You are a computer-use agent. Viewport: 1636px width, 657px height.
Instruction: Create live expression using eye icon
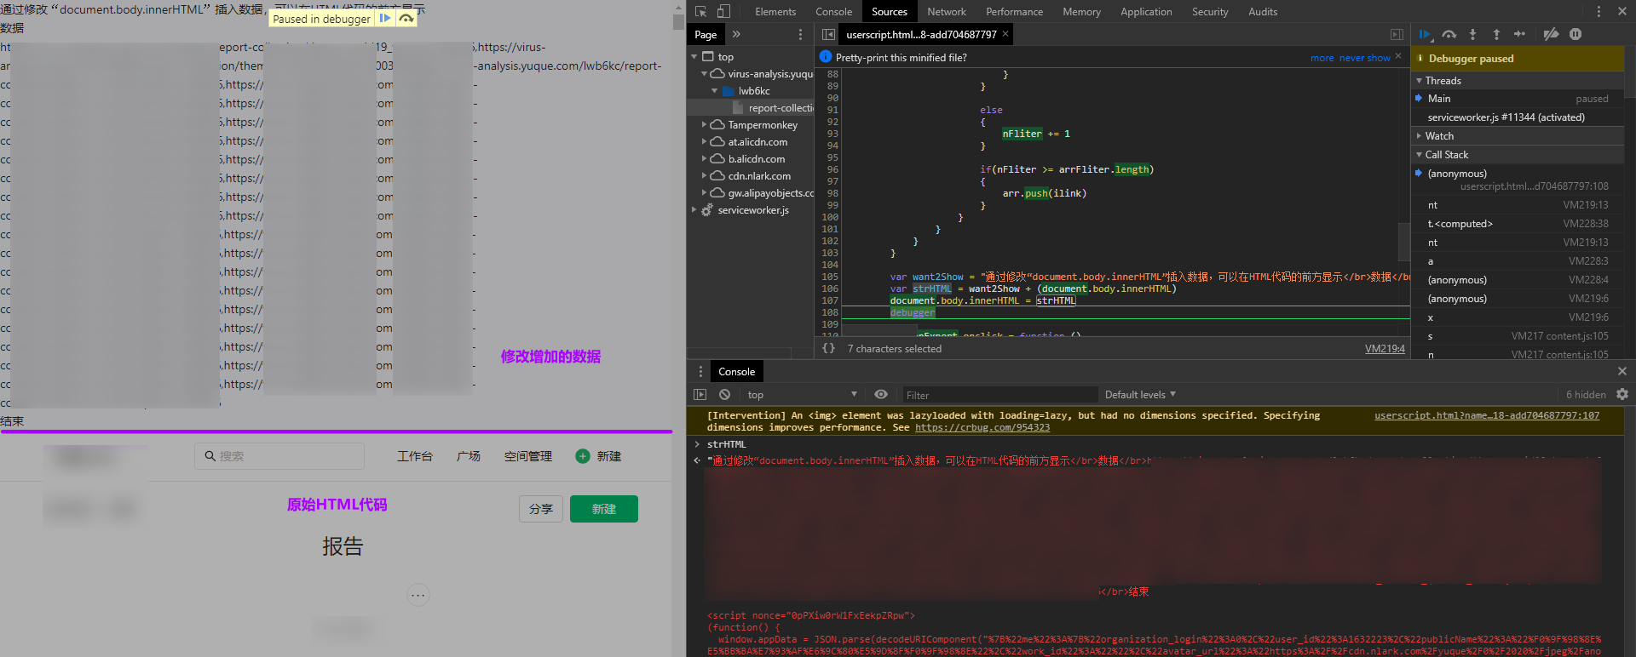tap(881, 394)
